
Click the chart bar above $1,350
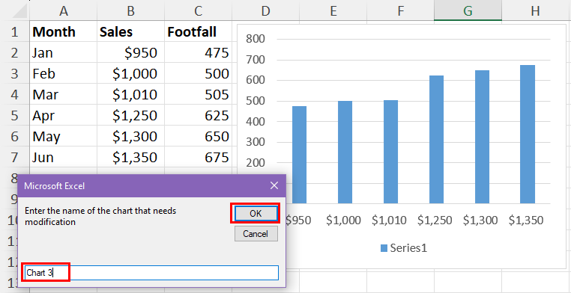tap(528, 134)
